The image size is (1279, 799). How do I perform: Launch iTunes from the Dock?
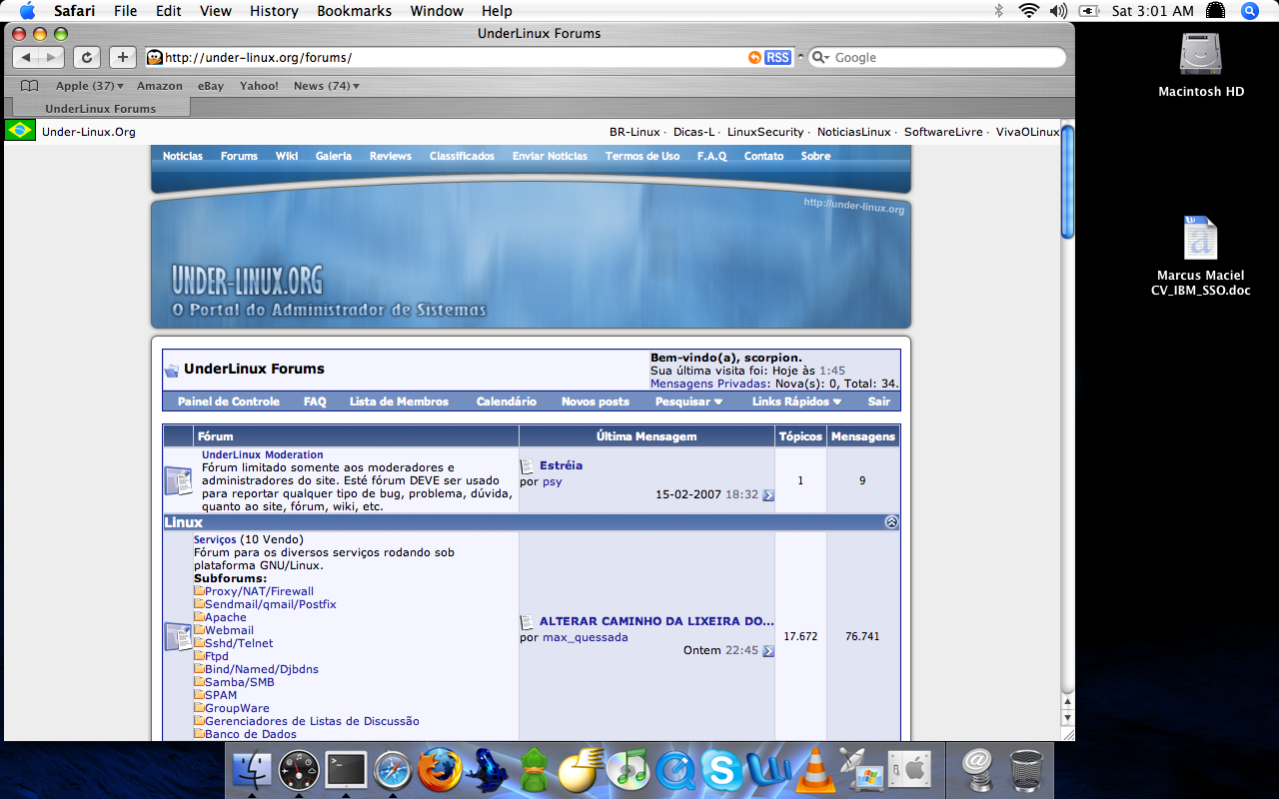629,770
